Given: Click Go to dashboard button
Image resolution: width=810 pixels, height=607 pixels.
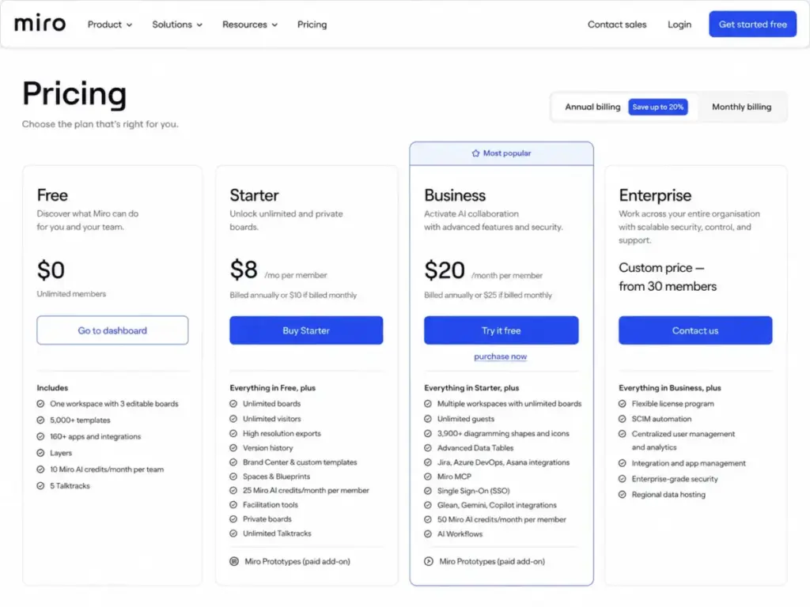Looking at the screenshot, I should coord(112,330).
